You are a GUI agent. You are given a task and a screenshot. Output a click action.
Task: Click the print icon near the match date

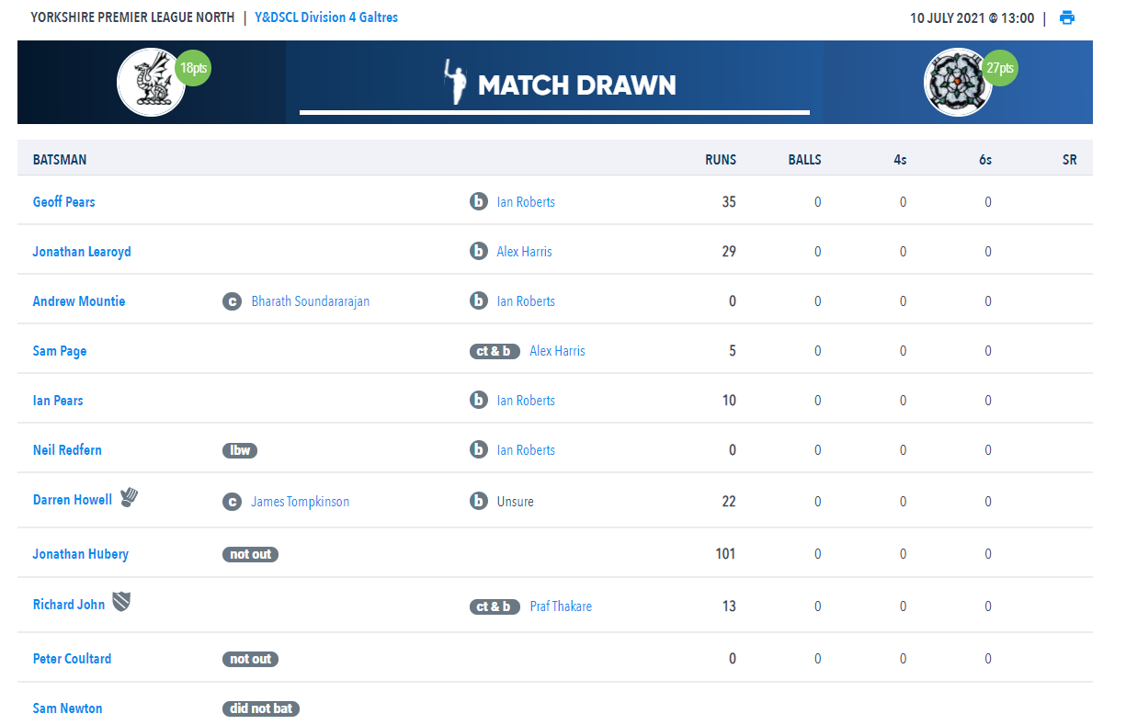tap(1067, 17)
